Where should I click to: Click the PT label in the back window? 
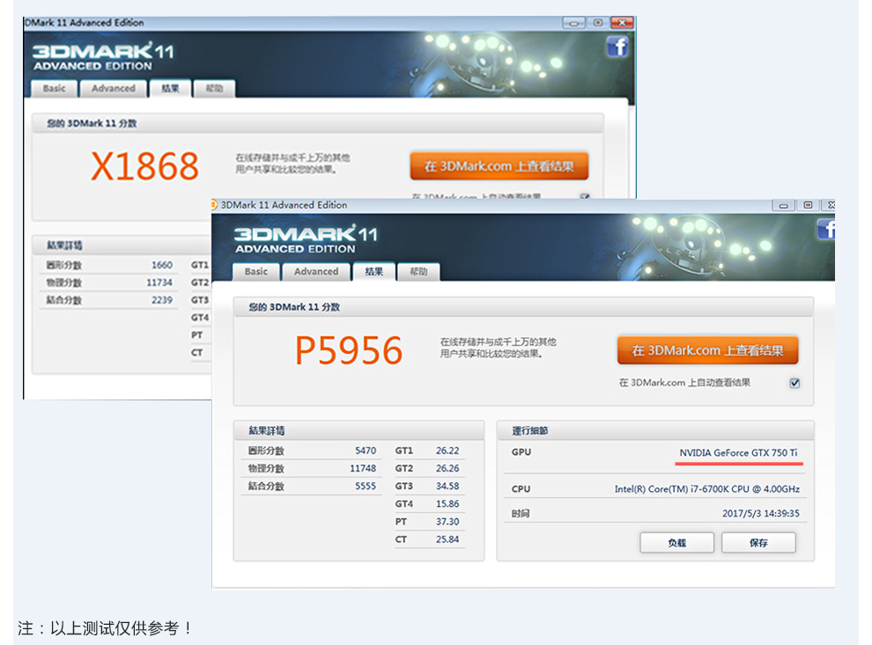[x=196, y=335]
